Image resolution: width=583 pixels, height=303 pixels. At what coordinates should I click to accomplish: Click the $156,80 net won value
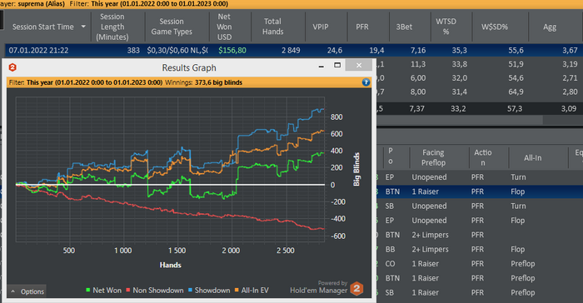coord(232,50)
